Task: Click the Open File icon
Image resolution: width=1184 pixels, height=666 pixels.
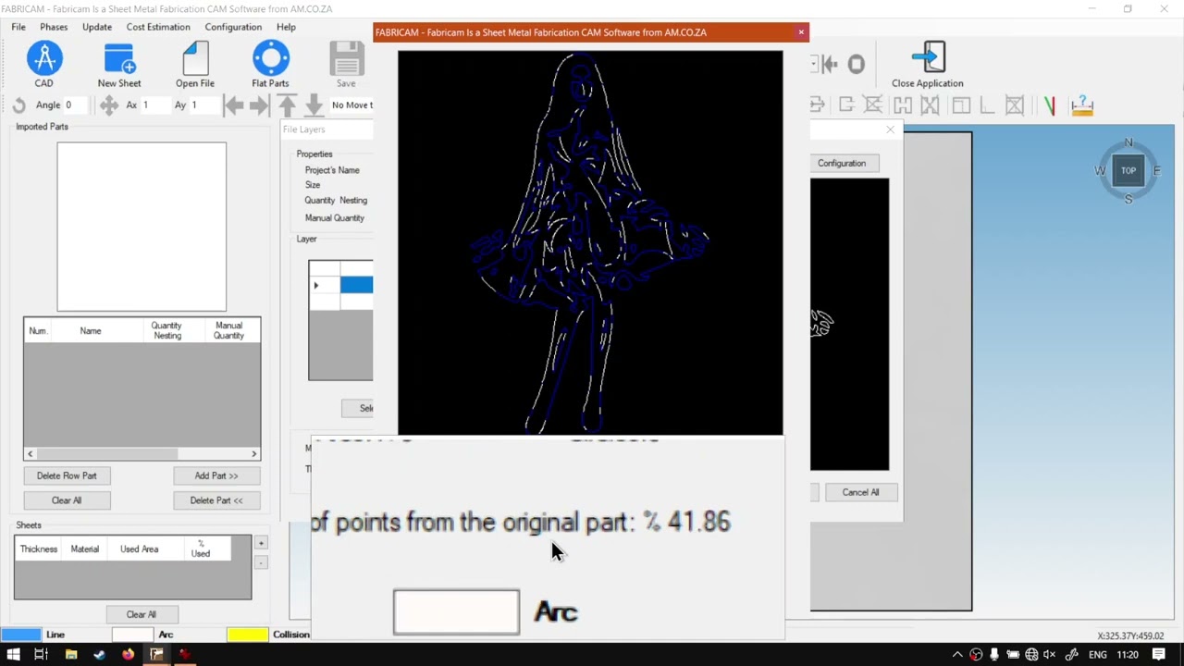Action: pyautogui.click(x=195, y=59)
